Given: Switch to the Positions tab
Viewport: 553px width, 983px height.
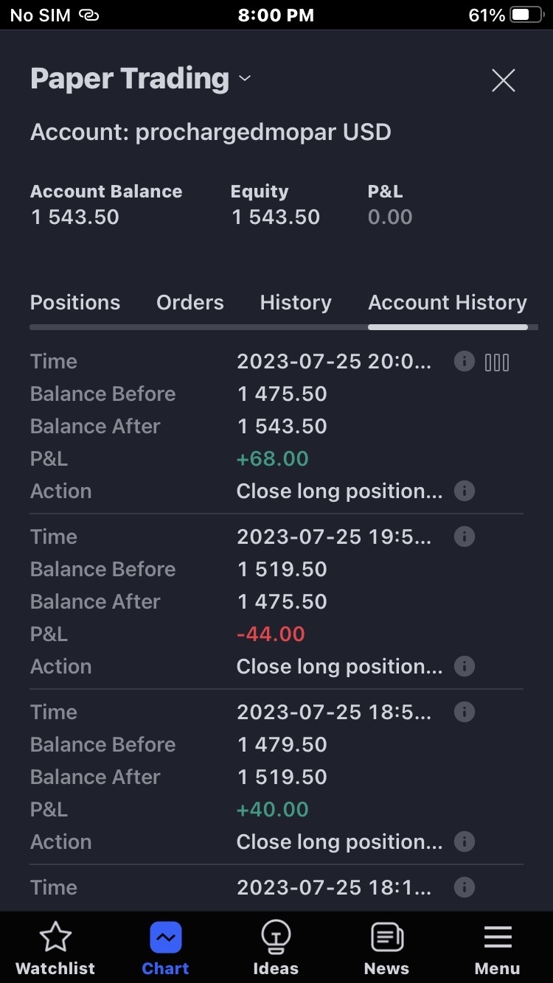Looking at the screenshot, I should coord(75,303).
